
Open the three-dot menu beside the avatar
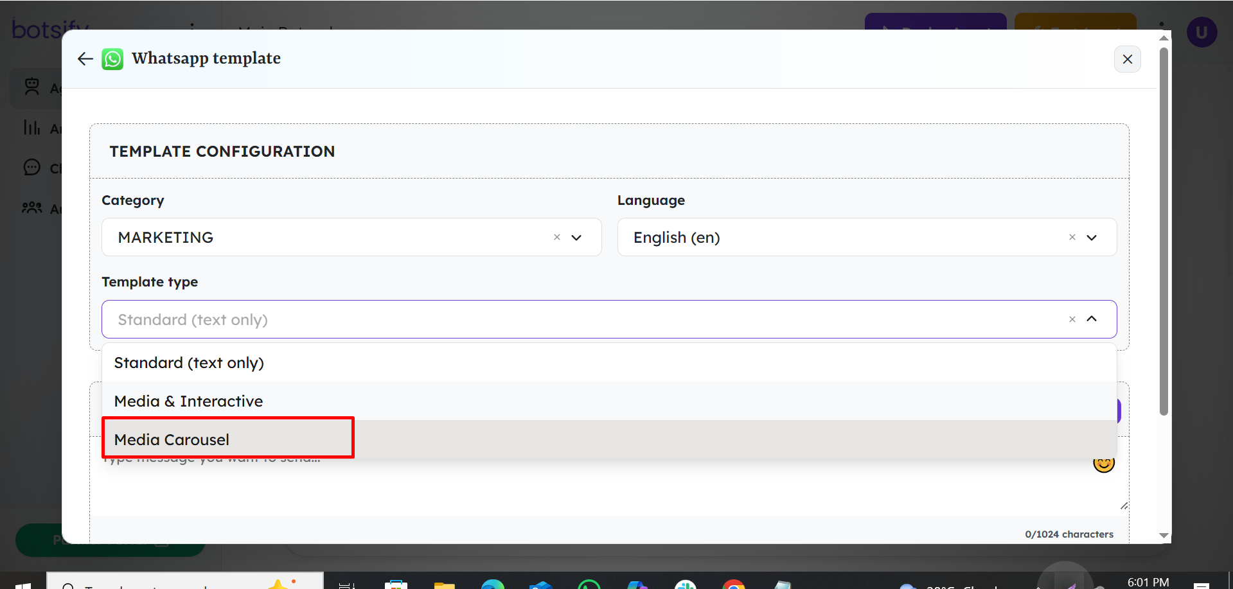1162,27
